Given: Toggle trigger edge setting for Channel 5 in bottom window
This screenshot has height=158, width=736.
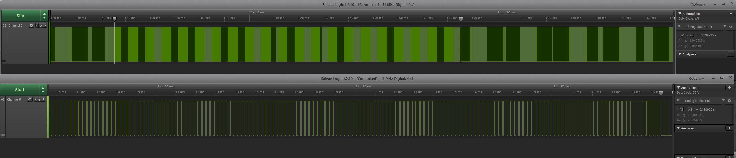Looking at the screenshot, I should coord(40,99).
